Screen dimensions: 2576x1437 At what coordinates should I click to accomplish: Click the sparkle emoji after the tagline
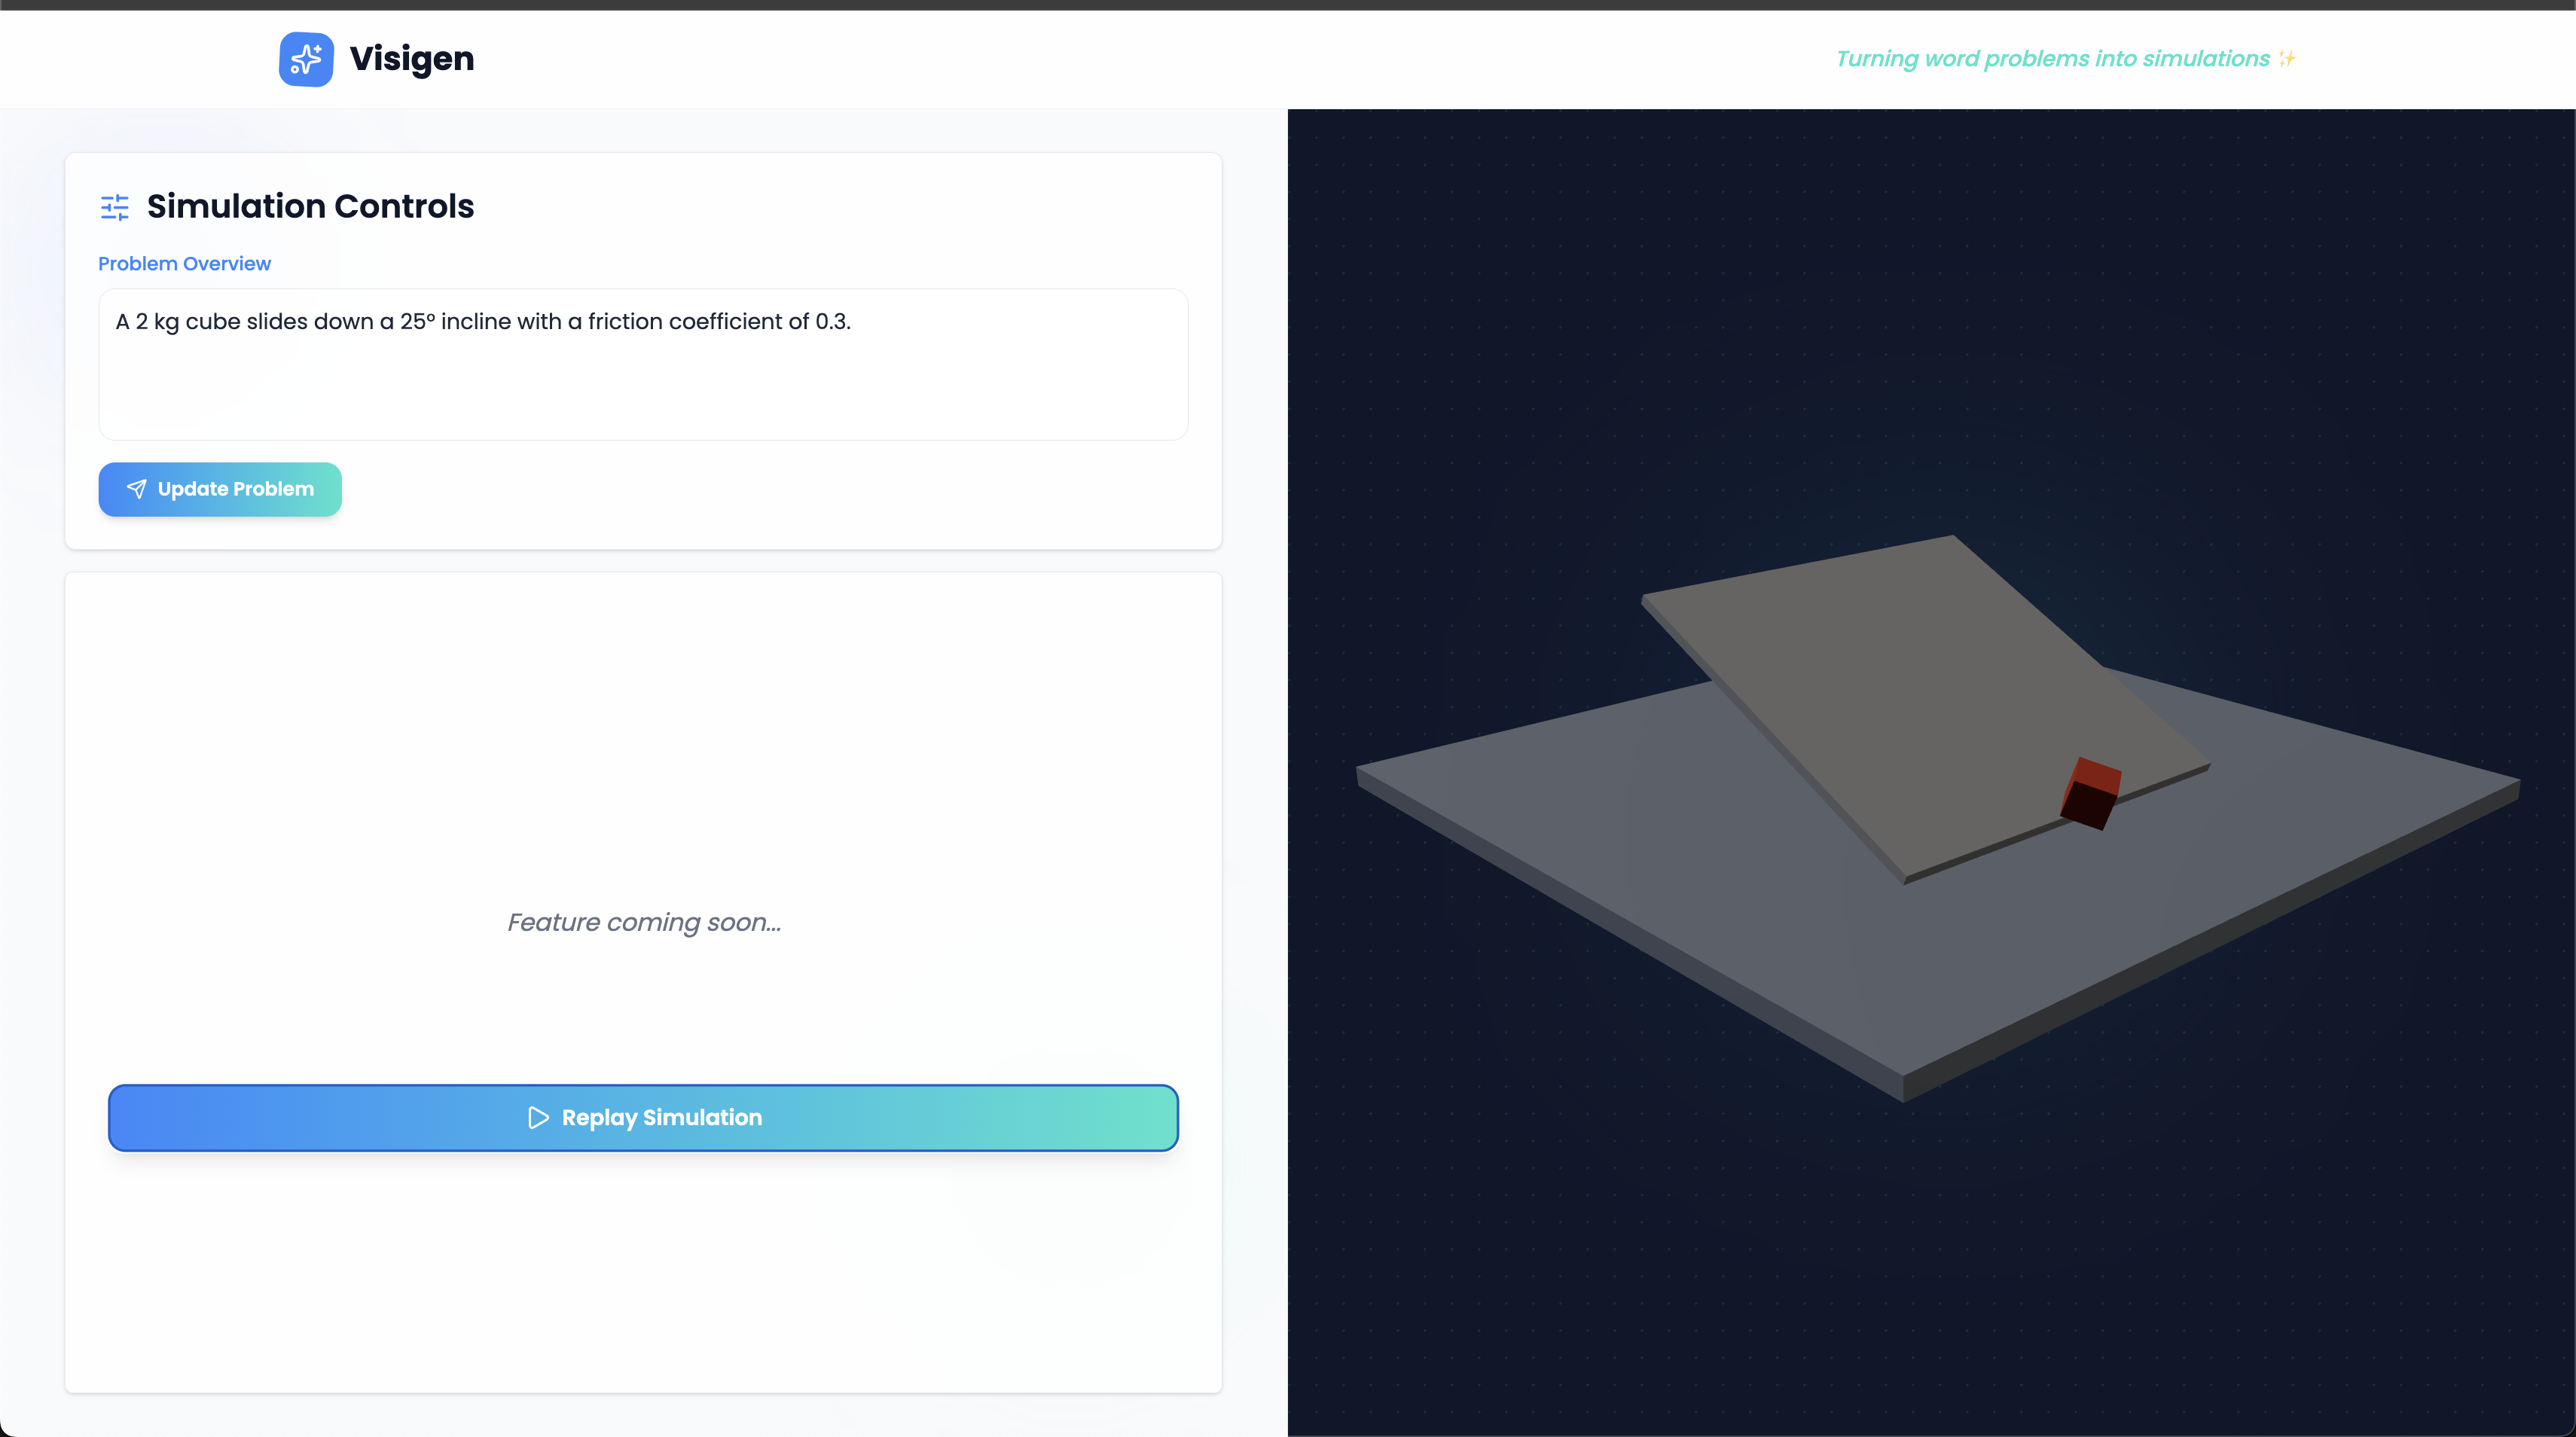point(2287,59)
